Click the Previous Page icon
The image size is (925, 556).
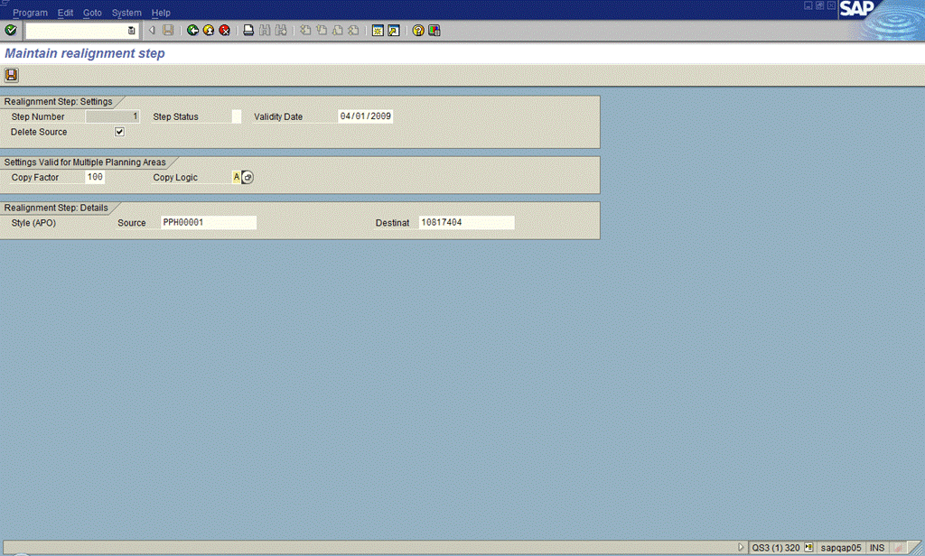click(x=322, y=30)
